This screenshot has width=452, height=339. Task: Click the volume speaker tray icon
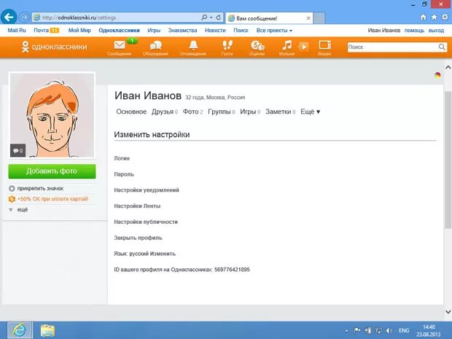(389, 330)
